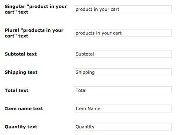Focus the plural "products in your cart" input

click(x=123, y=33)
